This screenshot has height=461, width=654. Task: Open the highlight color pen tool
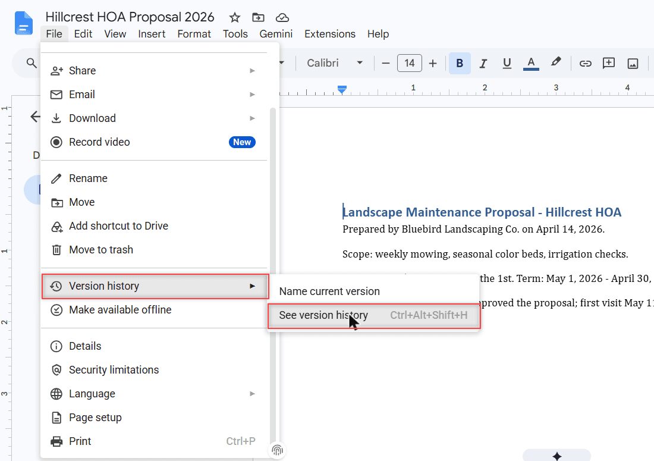pos(555,62)
